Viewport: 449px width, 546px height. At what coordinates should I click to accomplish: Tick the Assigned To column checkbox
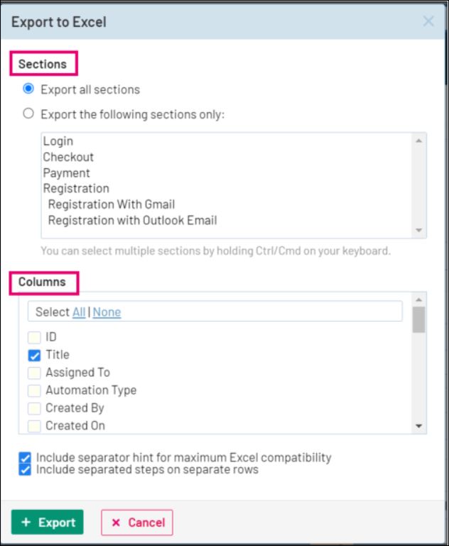click(x=34, y=373)
